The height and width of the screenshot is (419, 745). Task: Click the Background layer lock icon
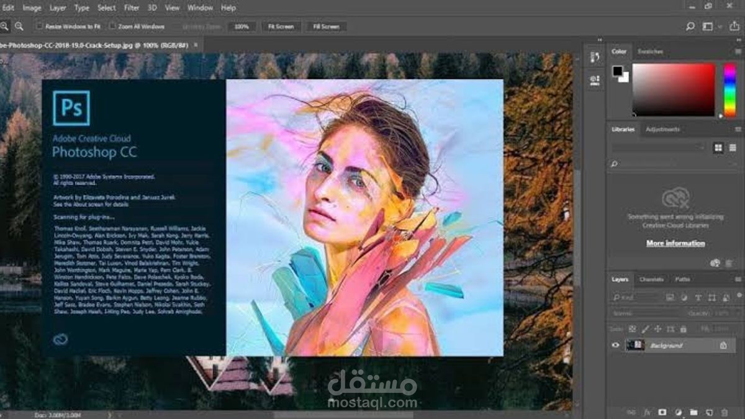click(723, 345)
